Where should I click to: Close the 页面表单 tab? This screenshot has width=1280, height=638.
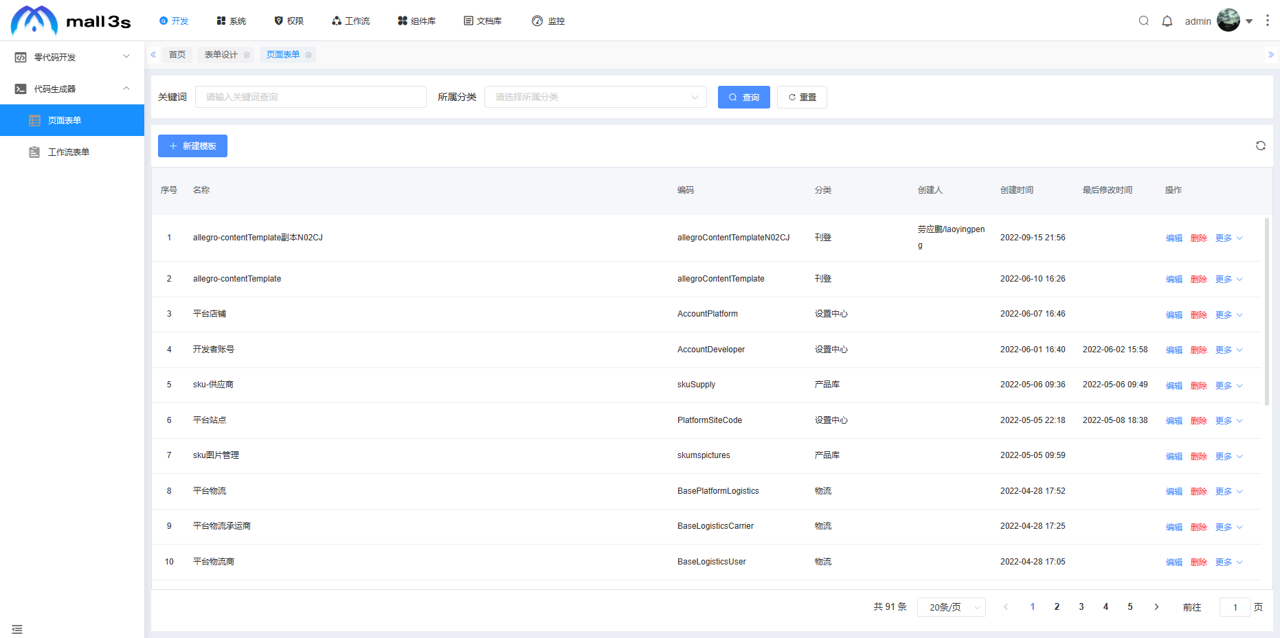tap(308, 55)
